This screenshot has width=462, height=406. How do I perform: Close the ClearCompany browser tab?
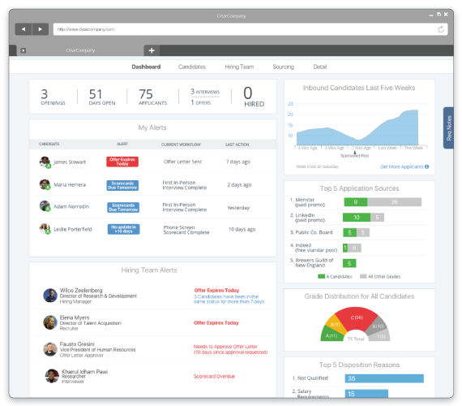tap(24, 50)
